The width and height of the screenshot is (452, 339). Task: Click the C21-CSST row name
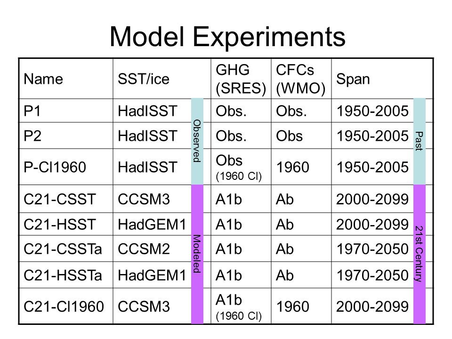click(60, 200)
